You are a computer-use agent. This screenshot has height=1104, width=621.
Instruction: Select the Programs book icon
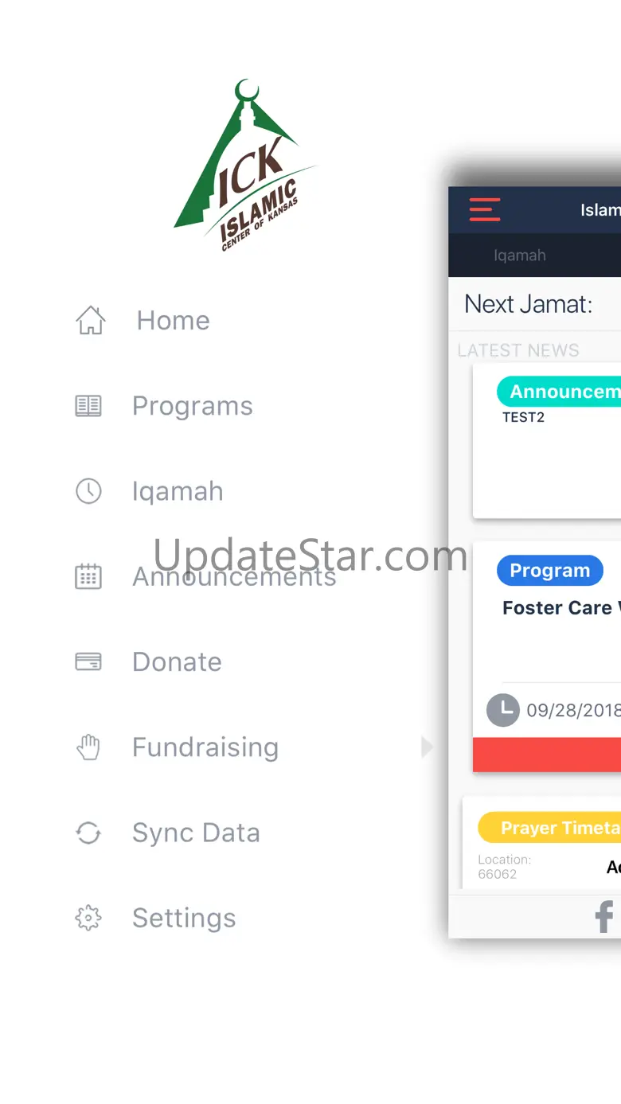pos(88,406)
